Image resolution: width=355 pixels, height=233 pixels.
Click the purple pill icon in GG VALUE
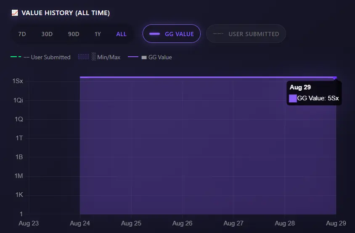coord(154,34)
